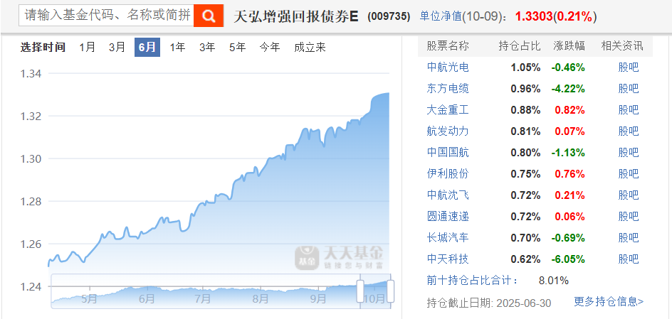The height and width of the screenshot is (319, 672).
Task: Click the right range slider handle
Action: 390,291
